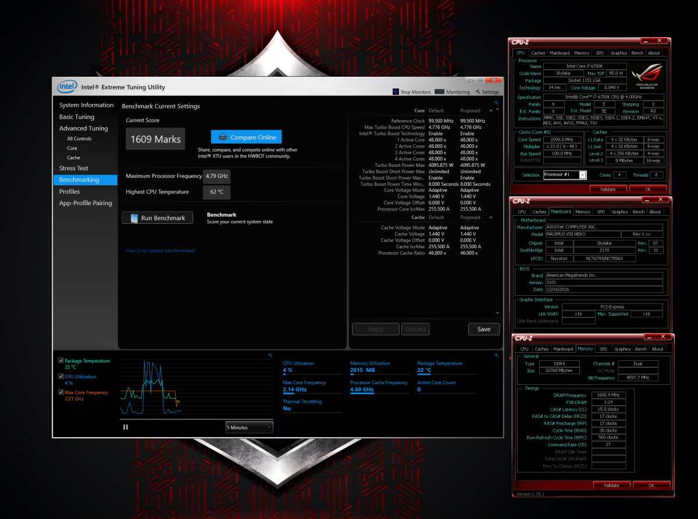The height and width of the screenshot is (519, 698).
Task: Switch to Mainboard tab in top CPU-Z window
Action: pyautogui.click(x=560, y=53)
